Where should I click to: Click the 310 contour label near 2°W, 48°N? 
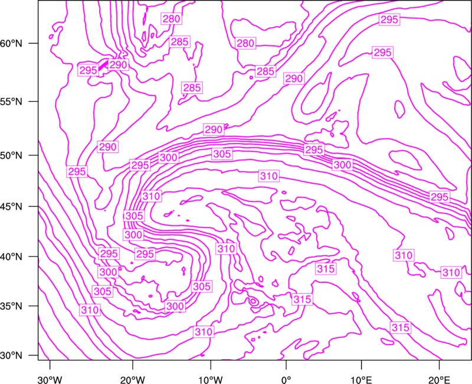(269, 176)
